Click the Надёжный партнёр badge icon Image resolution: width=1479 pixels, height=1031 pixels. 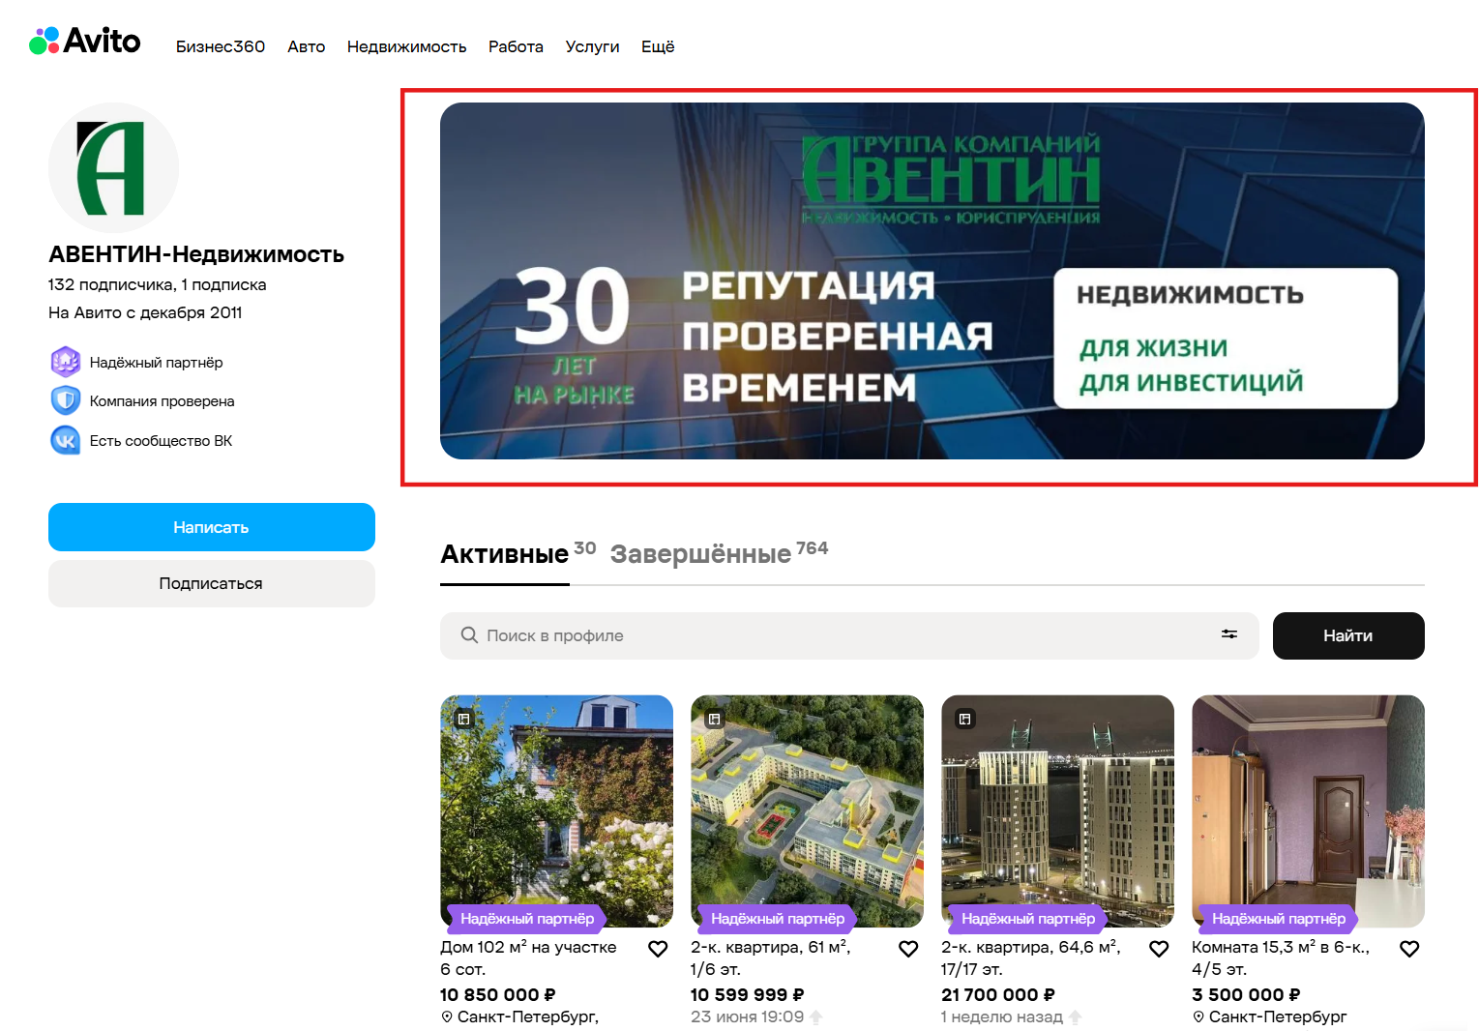coord(65,362)
